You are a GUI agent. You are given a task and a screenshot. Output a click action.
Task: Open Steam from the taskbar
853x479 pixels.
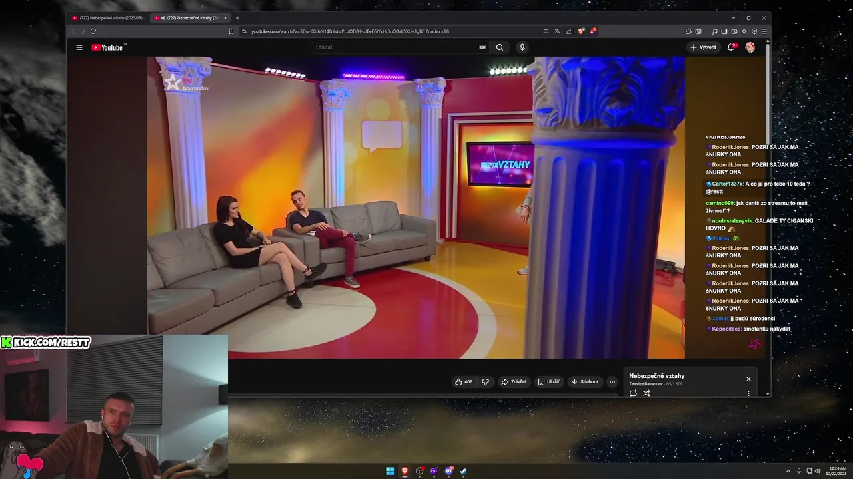(463, 471)
